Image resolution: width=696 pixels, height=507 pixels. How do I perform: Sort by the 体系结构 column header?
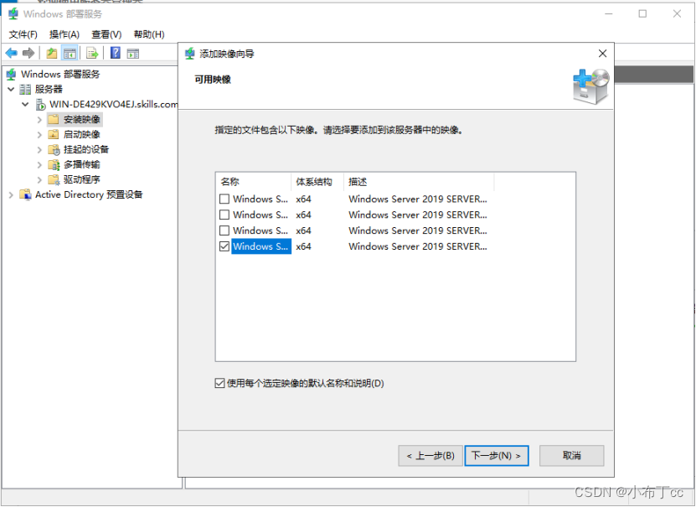point(317,182)
